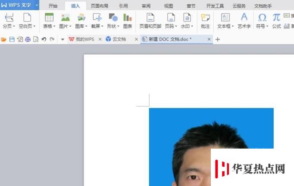Open the 云服务 ribbon tab
The height and width of the screenshot is (186, 294).
[239, 6]
